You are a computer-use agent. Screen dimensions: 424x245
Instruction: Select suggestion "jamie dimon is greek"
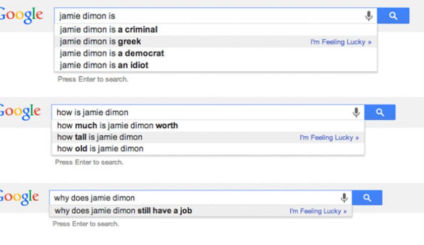coord(100,41)
